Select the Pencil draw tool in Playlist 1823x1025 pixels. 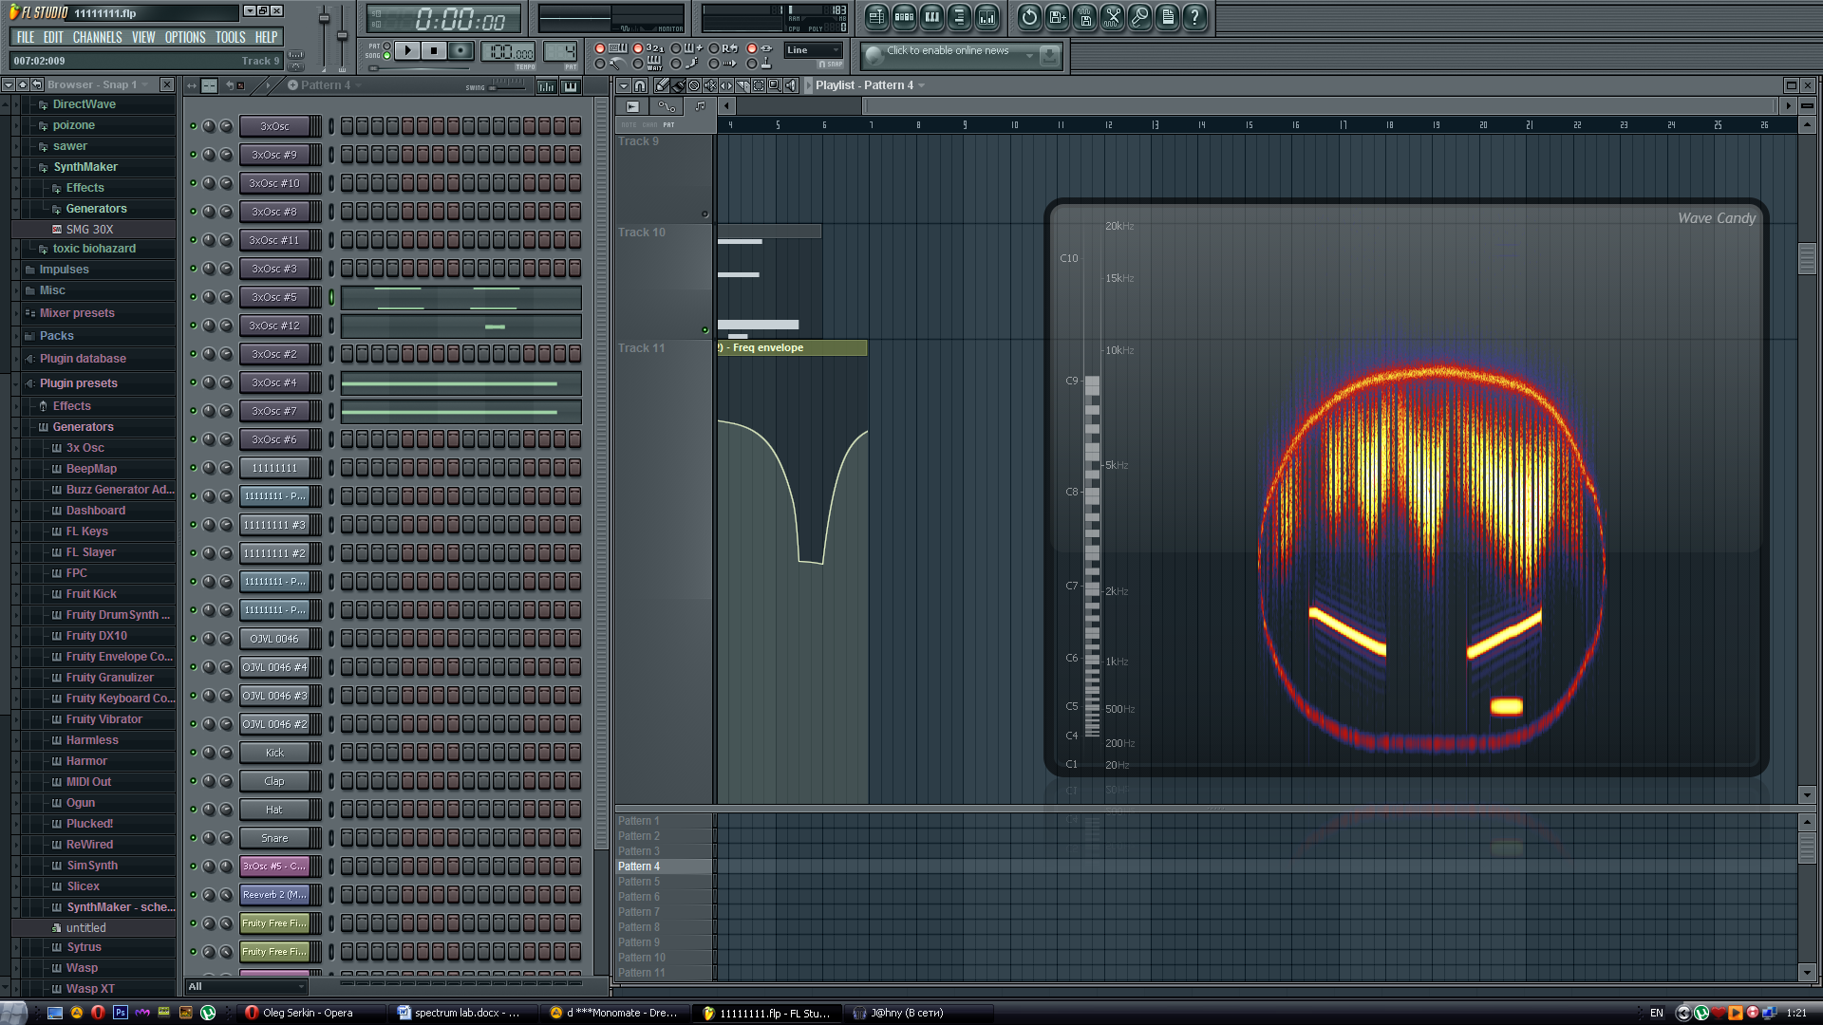pos(662,85)
